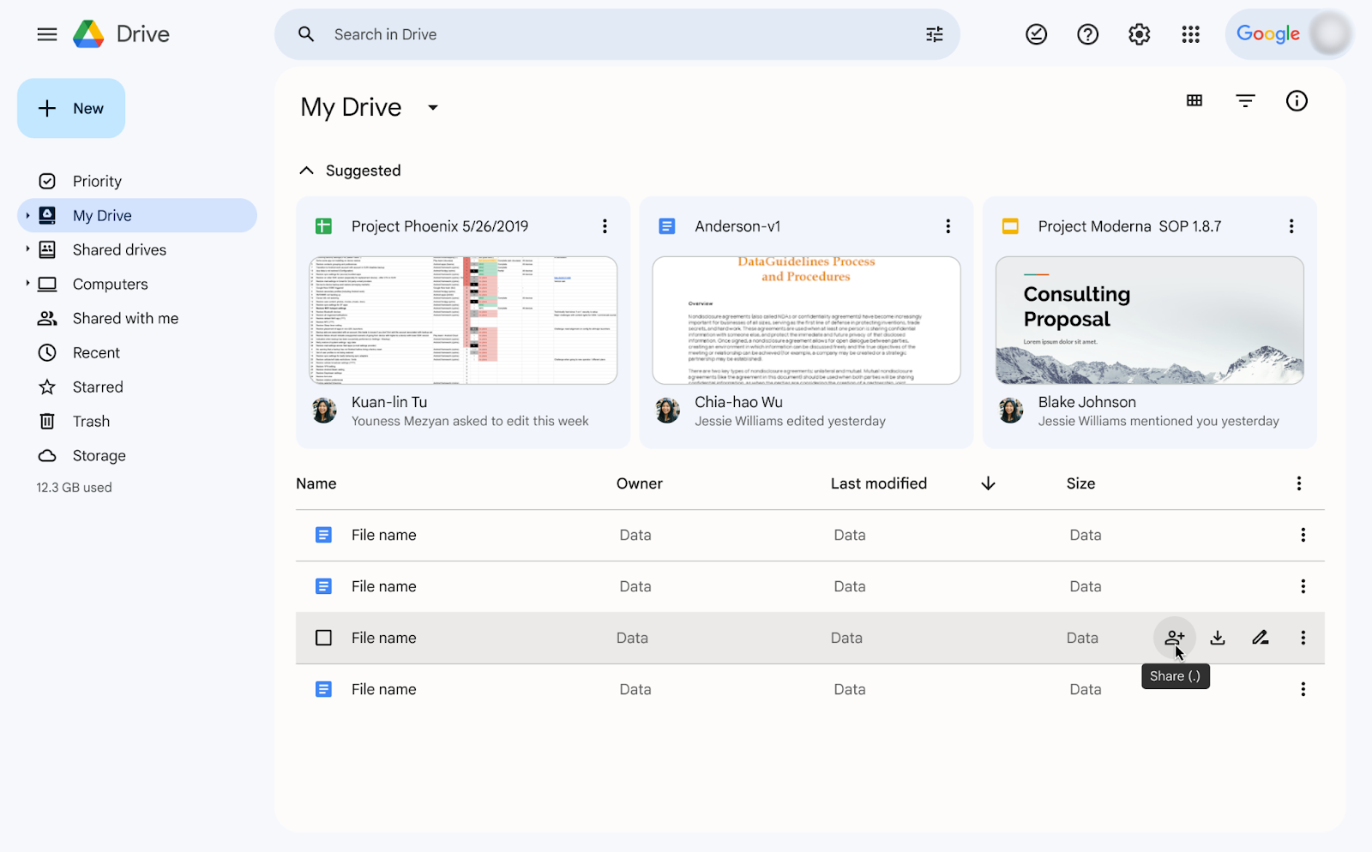
Task: Share the hovered file with people
Action: (1175, 638)
